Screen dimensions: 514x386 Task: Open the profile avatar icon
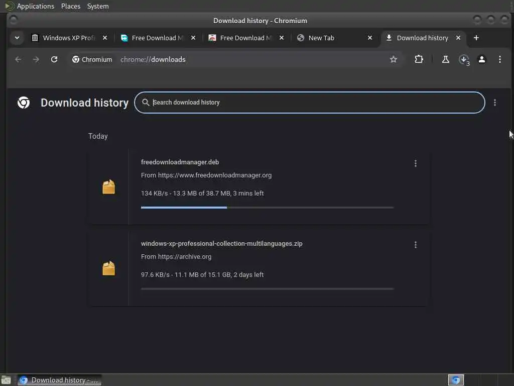coord(482,59)
